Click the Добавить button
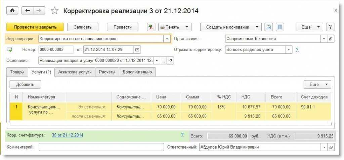This screenshot has width=344, height=160. coord(25,85)
